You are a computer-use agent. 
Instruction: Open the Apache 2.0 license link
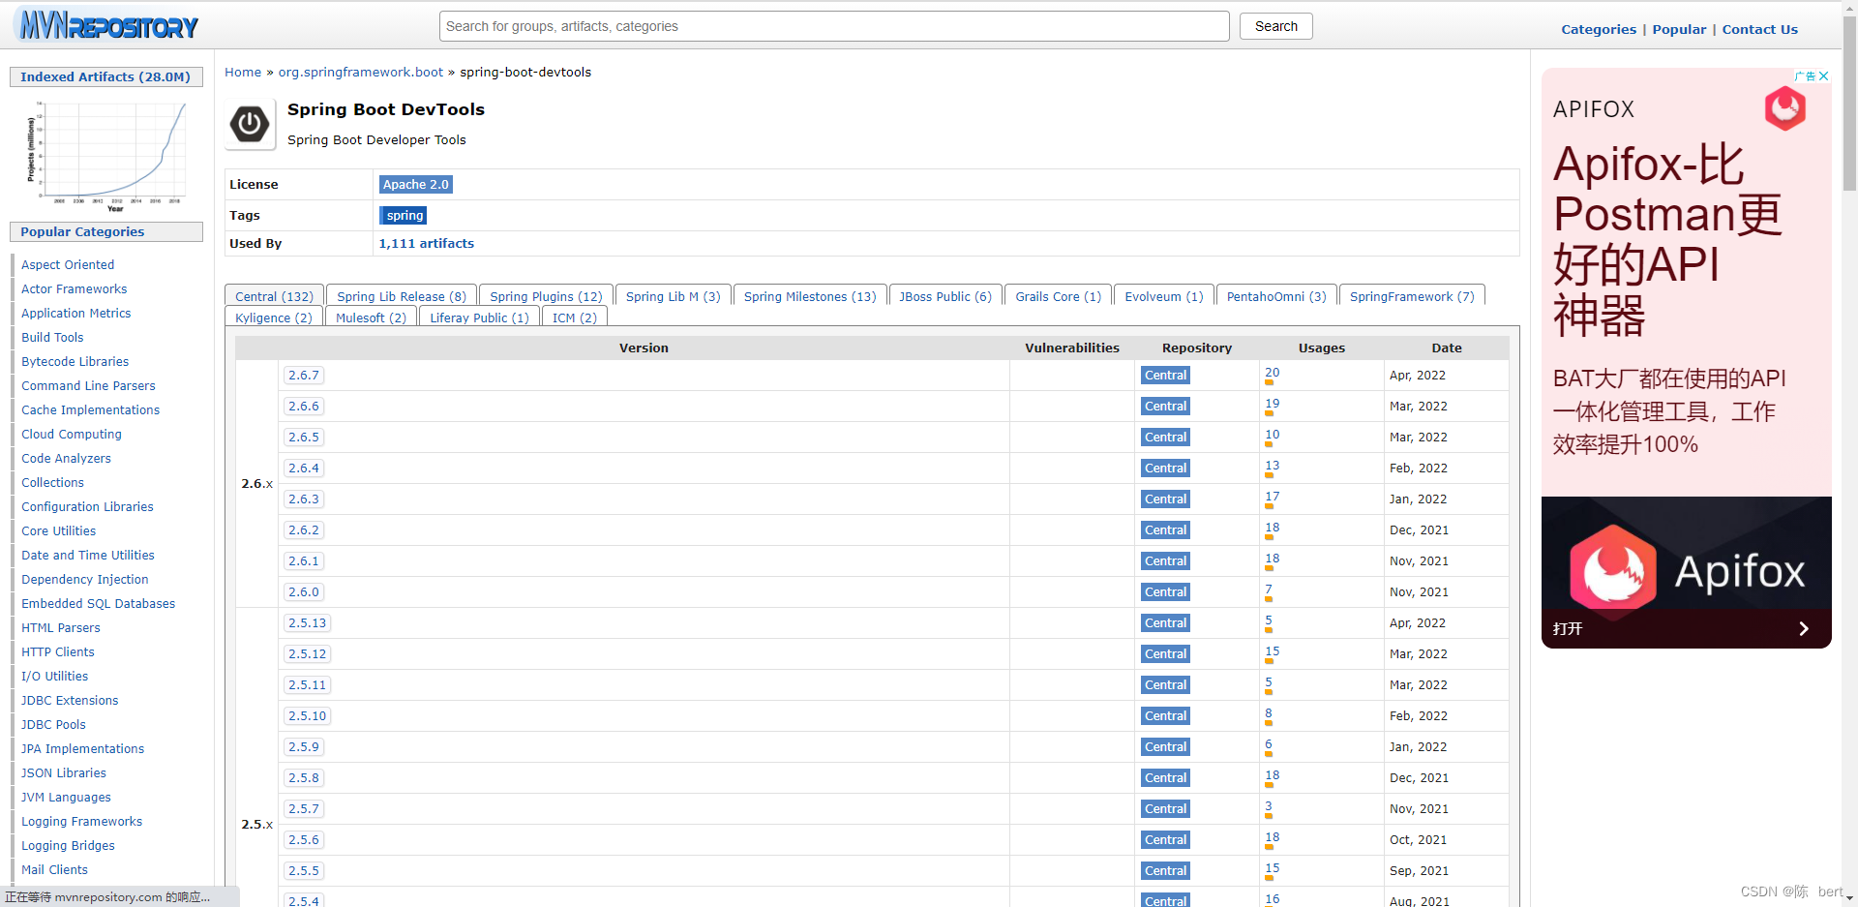416,184
